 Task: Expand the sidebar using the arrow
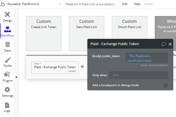16,77
